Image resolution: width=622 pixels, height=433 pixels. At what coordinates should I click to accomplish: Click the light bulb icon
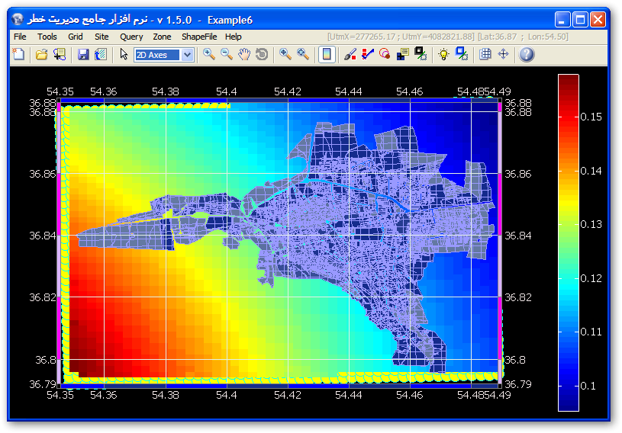click(443, 54)
